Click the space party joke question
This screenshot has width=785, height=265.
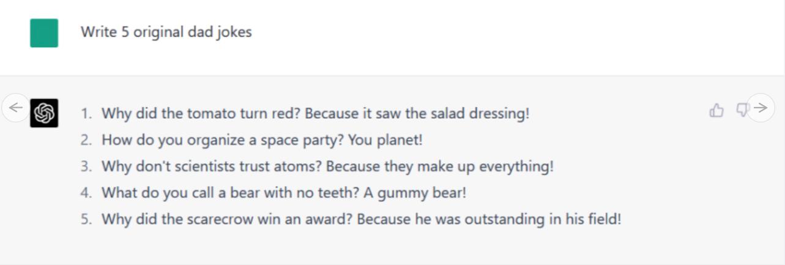tap(223, 140)
